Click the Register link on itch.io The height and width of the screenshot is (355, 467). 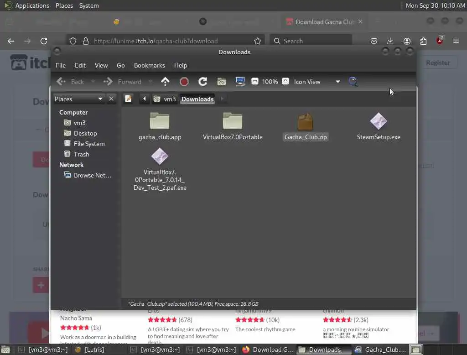(437, 63)
